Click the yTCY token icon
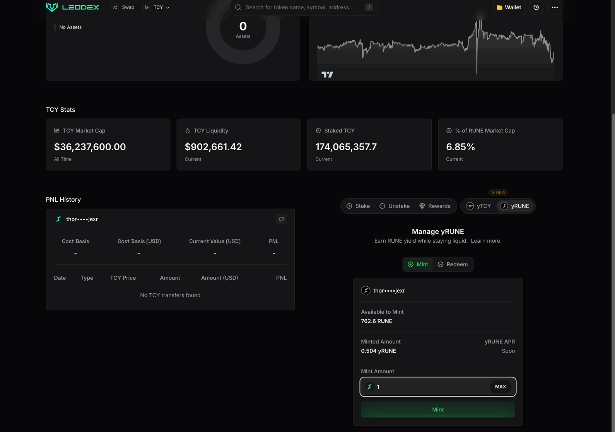The width and height of the screenshot is (615, 432). (470, 206)
